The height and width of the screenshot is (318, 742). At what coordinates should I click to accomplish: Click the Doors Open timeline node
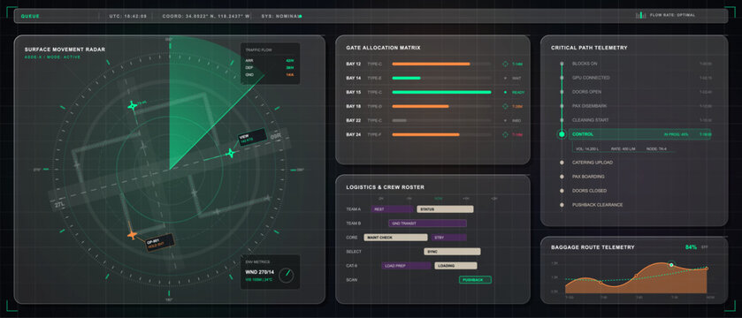[x=562, y=92]
